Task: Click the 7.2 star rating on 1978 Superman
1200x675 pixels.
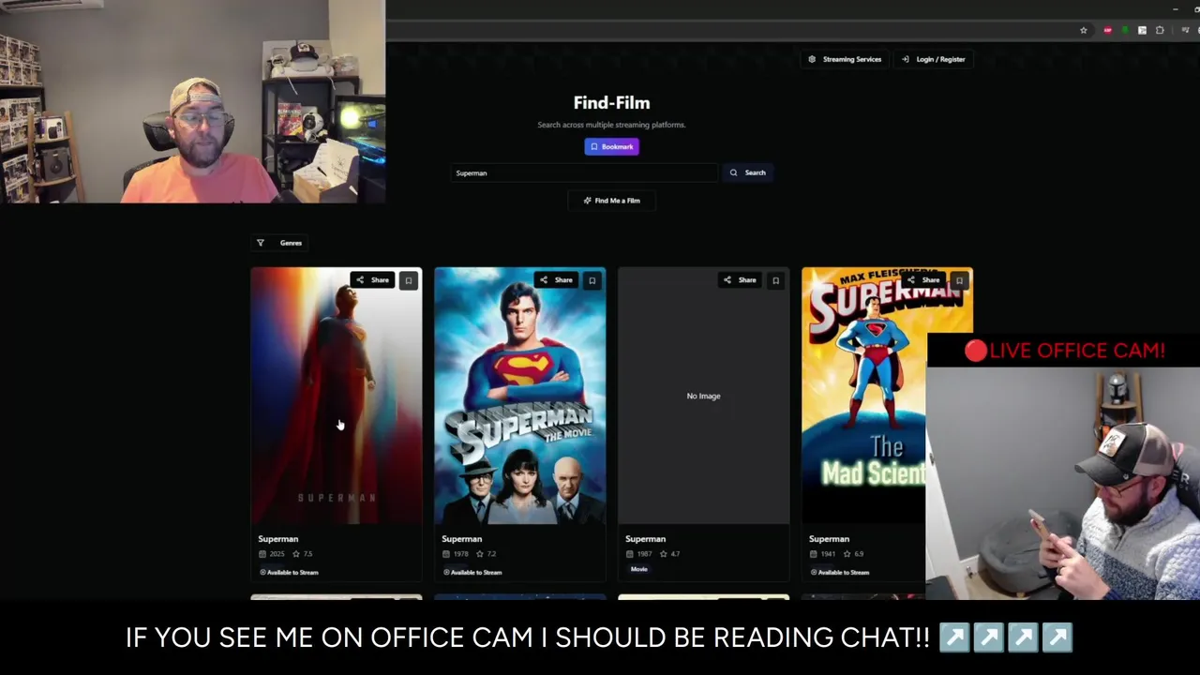Action: (x=487, y=554)
